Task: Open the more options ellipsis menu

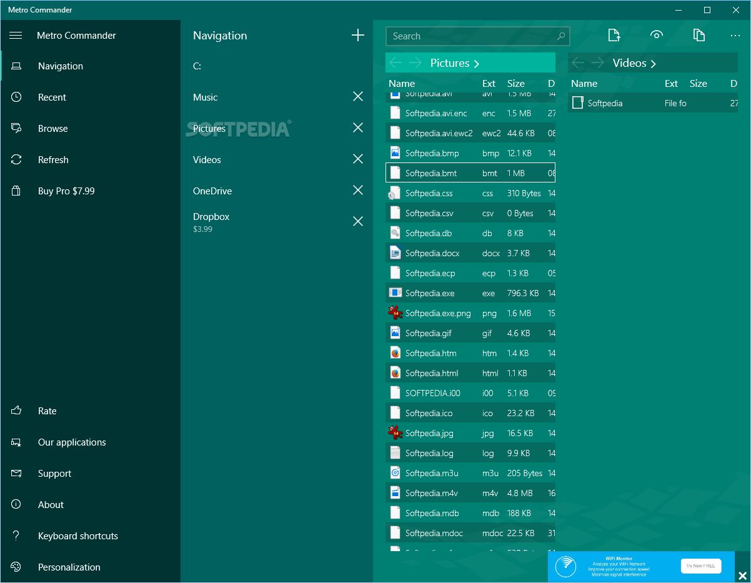Action: pos(735,36)
